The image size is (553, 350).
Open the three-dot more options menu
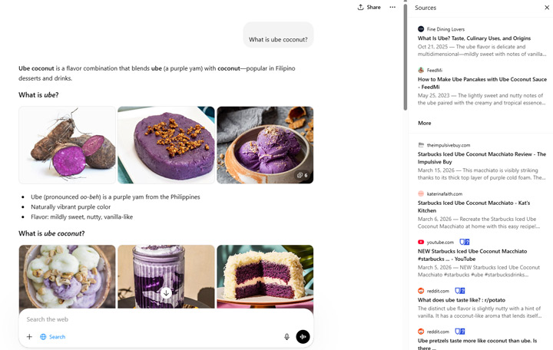coord(392,7)
